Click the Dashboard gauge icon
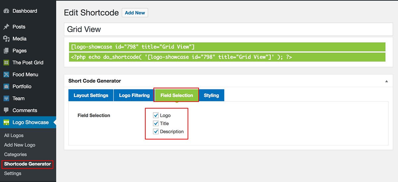Image resolution: width=398 pixels, height=182 pixels. pyautogui.click(x=6, y=11)
